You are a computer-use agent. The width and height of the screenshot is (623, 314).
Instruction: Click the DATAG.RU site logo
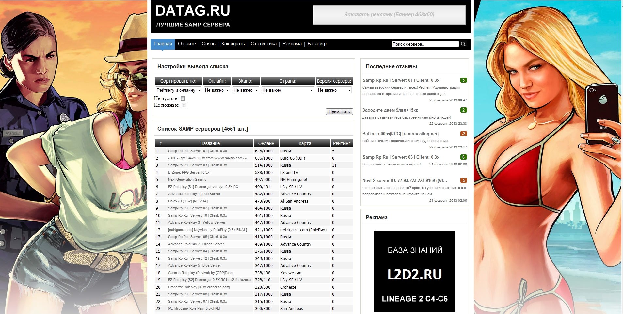pos(193,11)
